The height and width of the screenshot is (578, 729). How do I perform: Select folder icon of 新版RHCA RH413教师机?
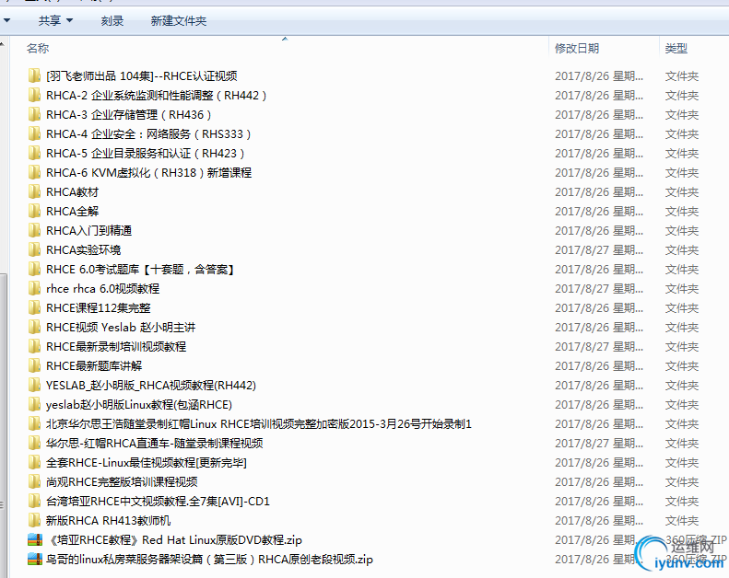(x=34, y=521)
